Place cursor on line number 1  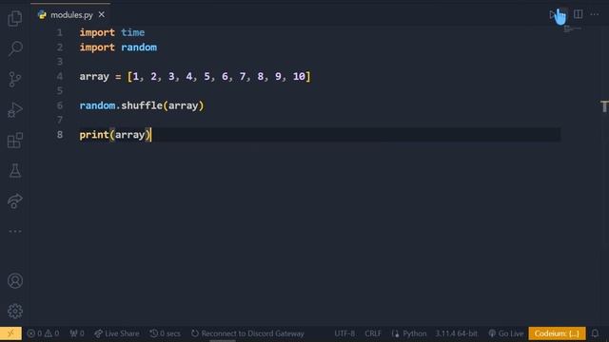[x=59, y=32]
